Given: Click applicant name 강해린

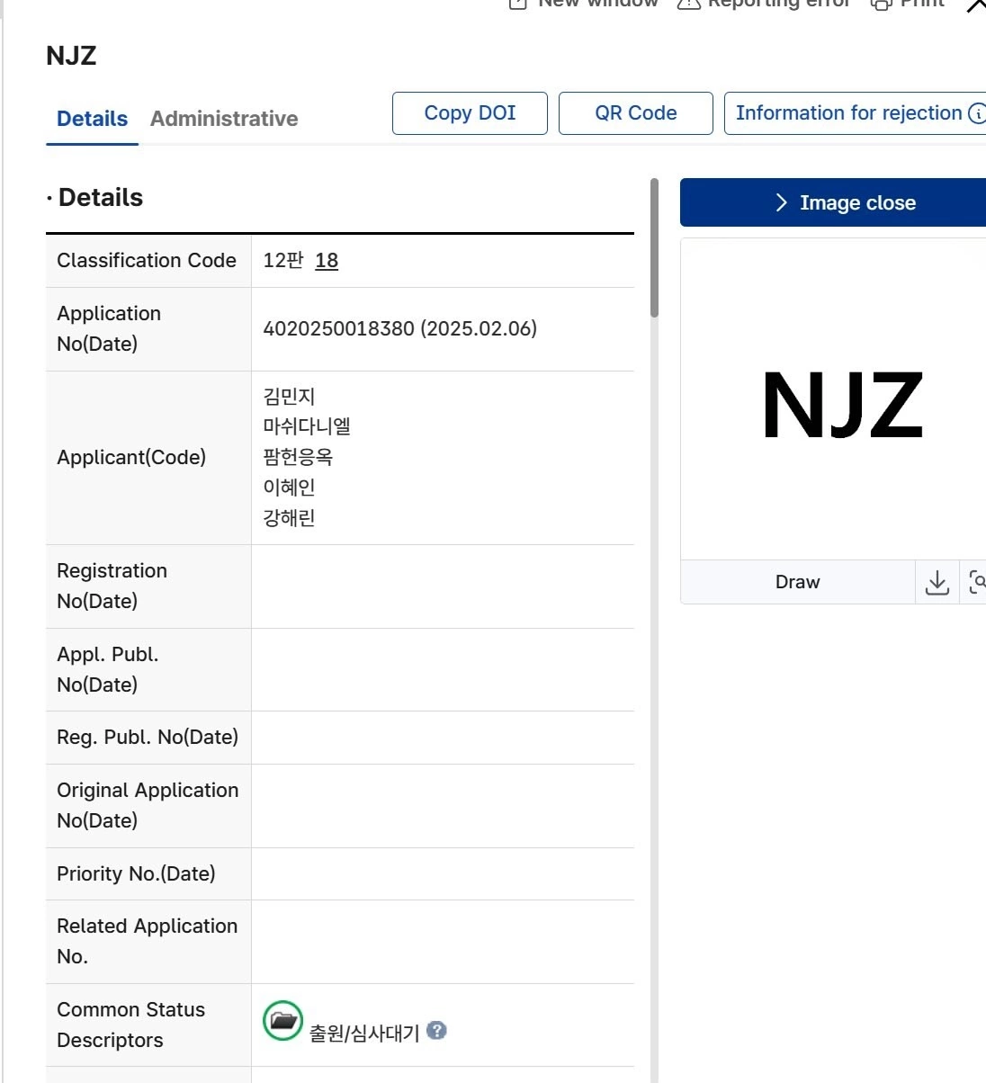Looking at the screenshot, I should [x=289, y=518].
